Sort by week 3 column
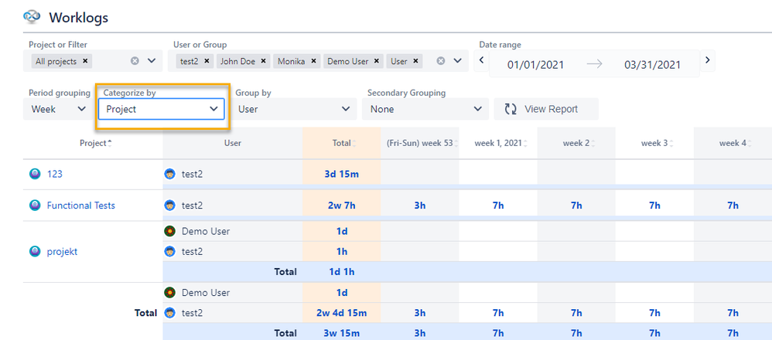Viewport: 772px width, 340px height. [x=656, y=143]
